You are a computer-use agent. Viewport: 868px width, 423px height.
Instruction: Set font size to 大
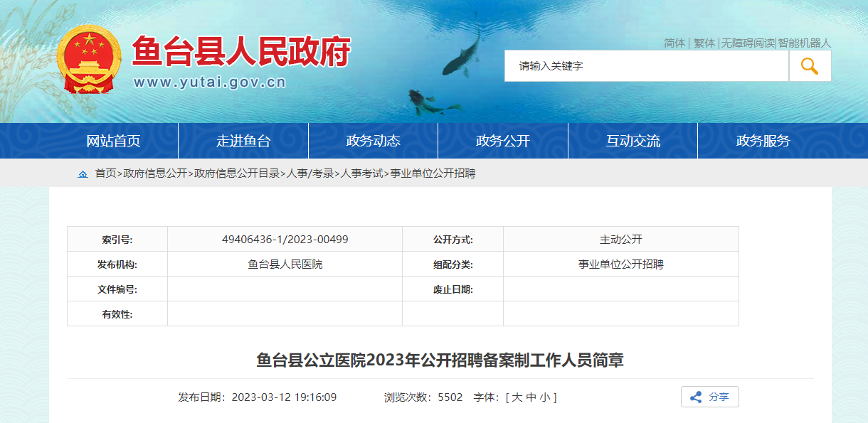click(x=517, y=397)
